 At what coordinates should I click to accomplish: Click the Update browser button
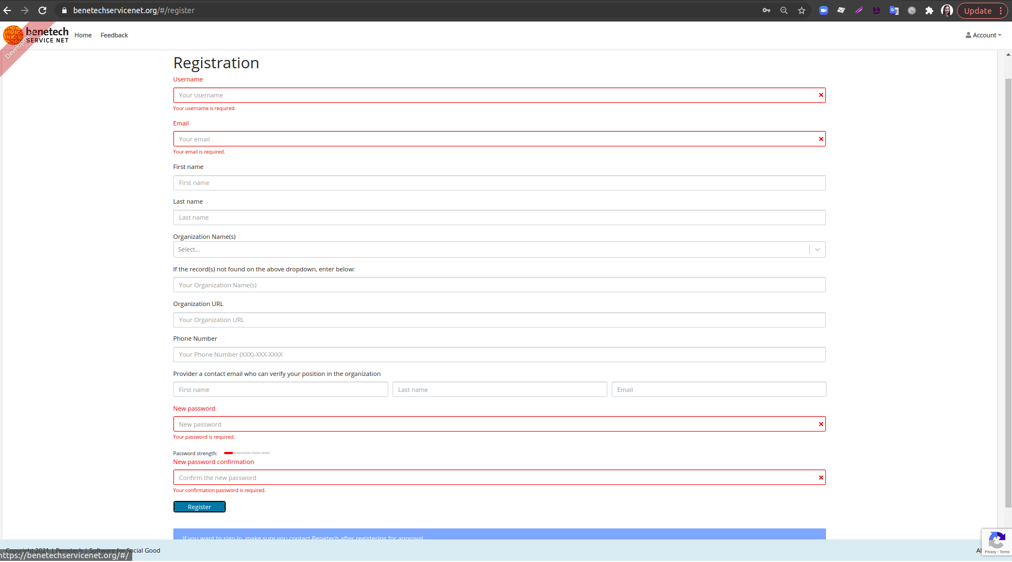pos(977,10)
